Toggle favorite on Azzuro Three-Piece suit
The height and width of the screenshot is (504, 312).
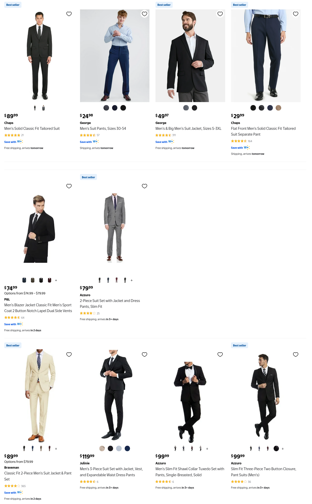296,355
